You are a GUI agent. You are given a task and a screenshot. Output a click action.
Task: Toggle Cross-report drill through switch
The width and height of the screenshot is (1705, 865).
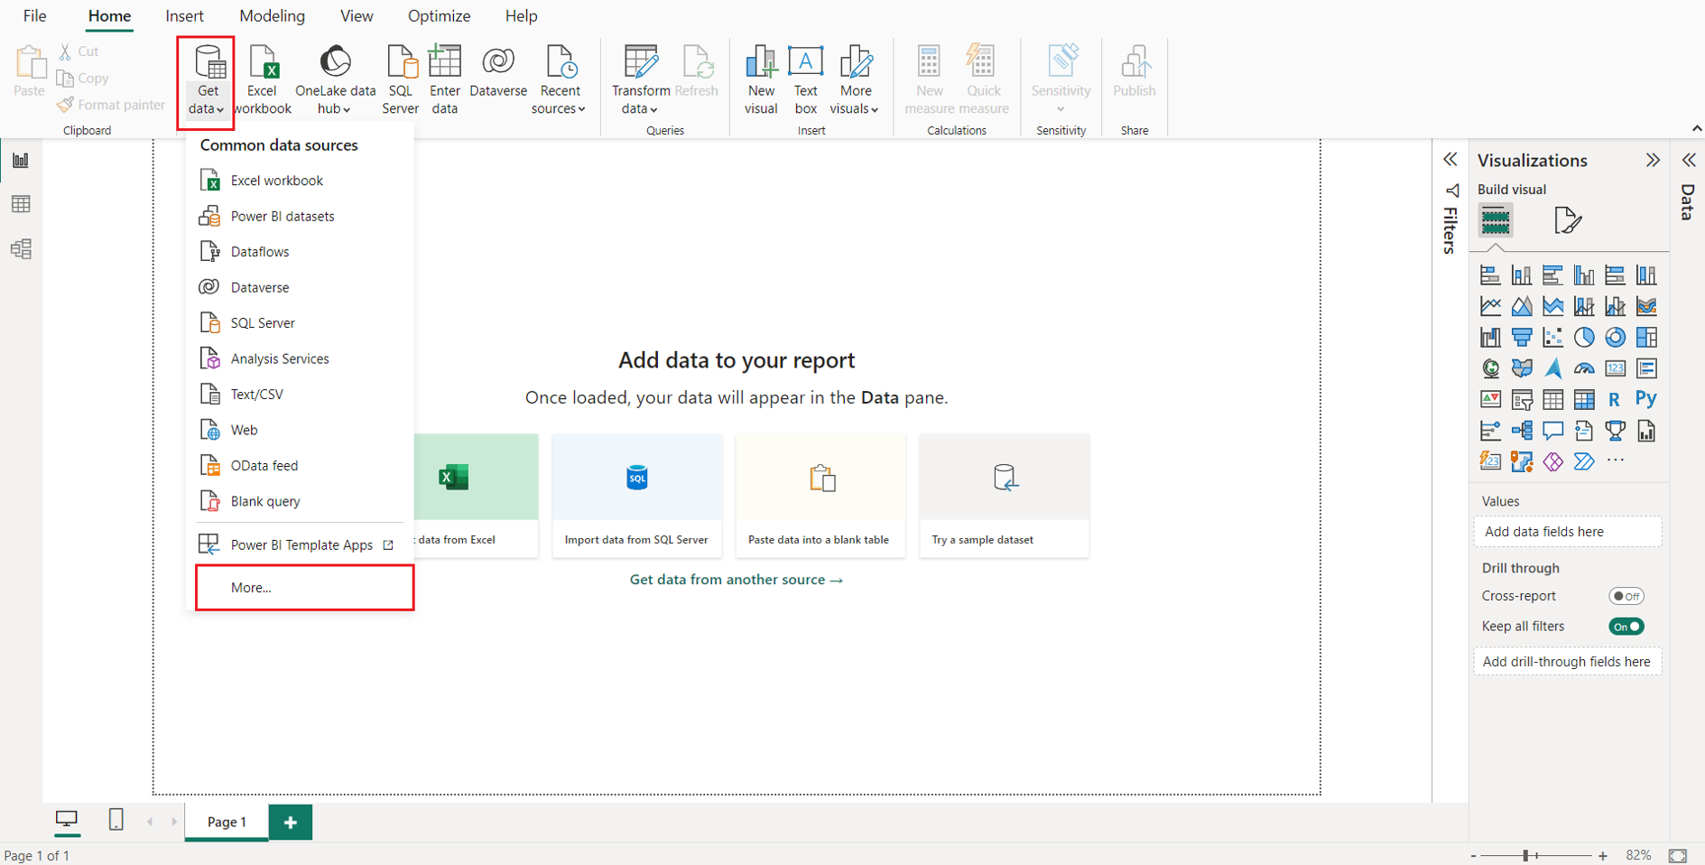[x=1626, y=596]
